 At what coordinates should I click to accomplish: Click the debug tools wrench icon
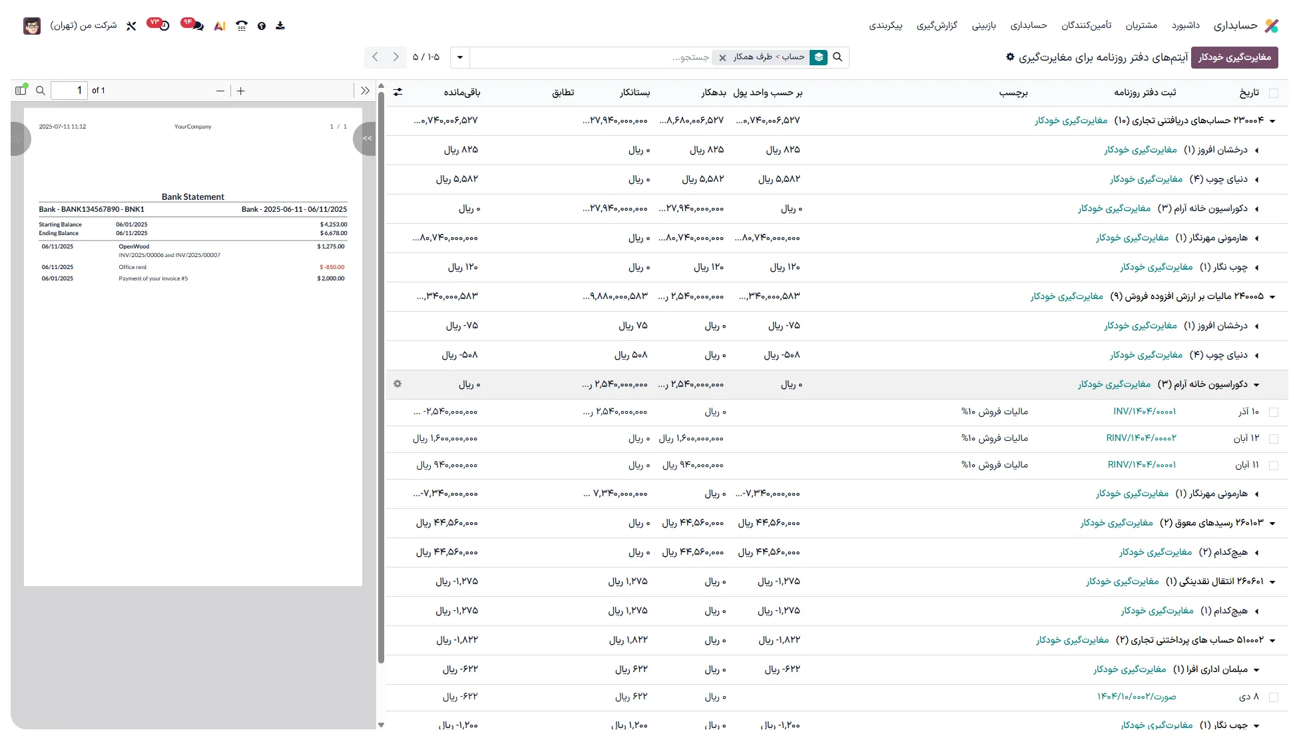click(x=131, y=26)
